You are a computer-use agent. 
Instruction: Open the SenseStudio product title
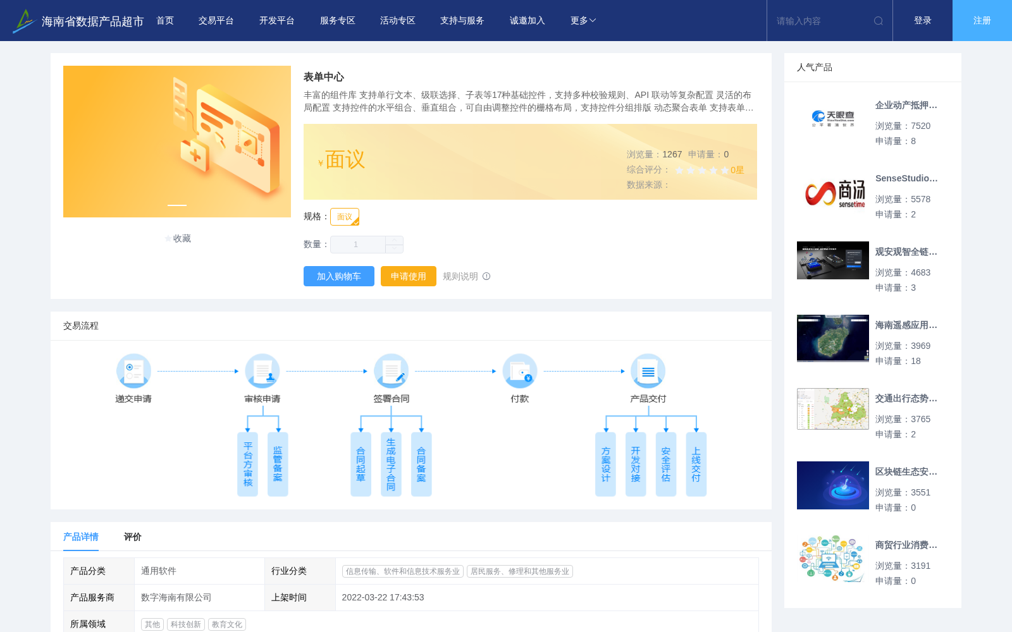(x=906, y=178)
